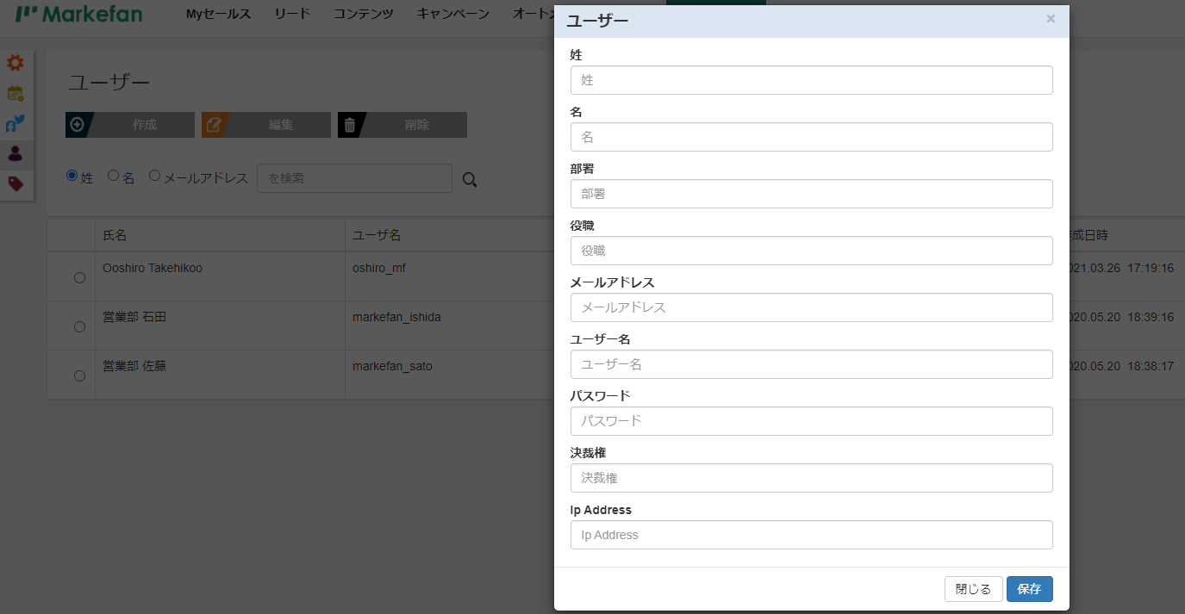Click the を検索 search box

tap(354, 178)
